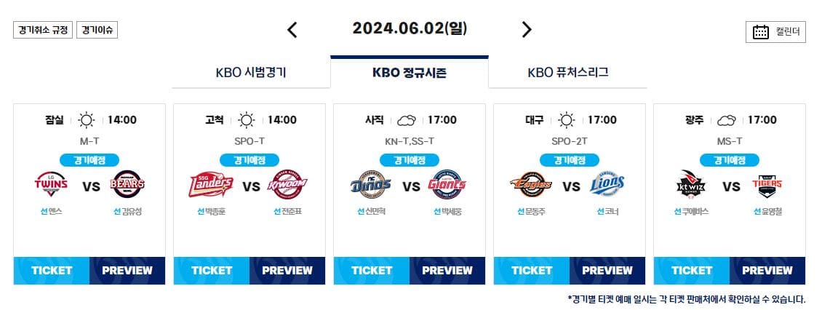
Task: Go to previous date with left arrow
Action: click(x=292, y=30)
